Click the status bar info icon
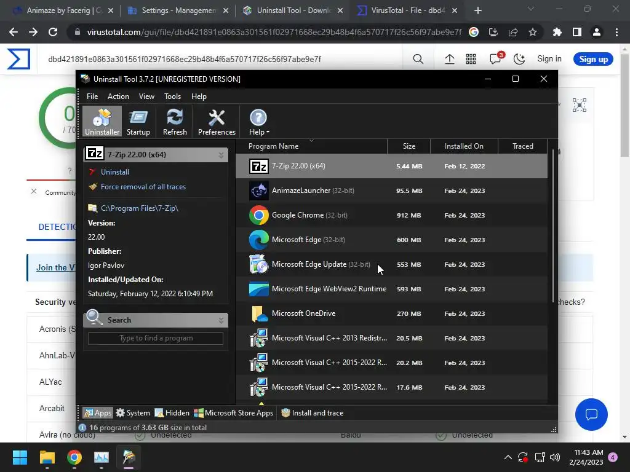This screenshot has width=630, height=472. [82, 428]
